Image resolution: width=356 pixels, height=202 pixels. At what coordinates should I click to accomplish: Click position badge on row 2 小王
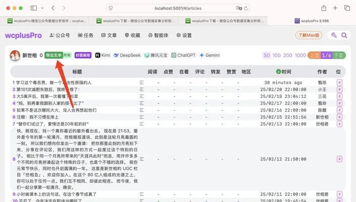pyautogui.click(x=339, y=89)
